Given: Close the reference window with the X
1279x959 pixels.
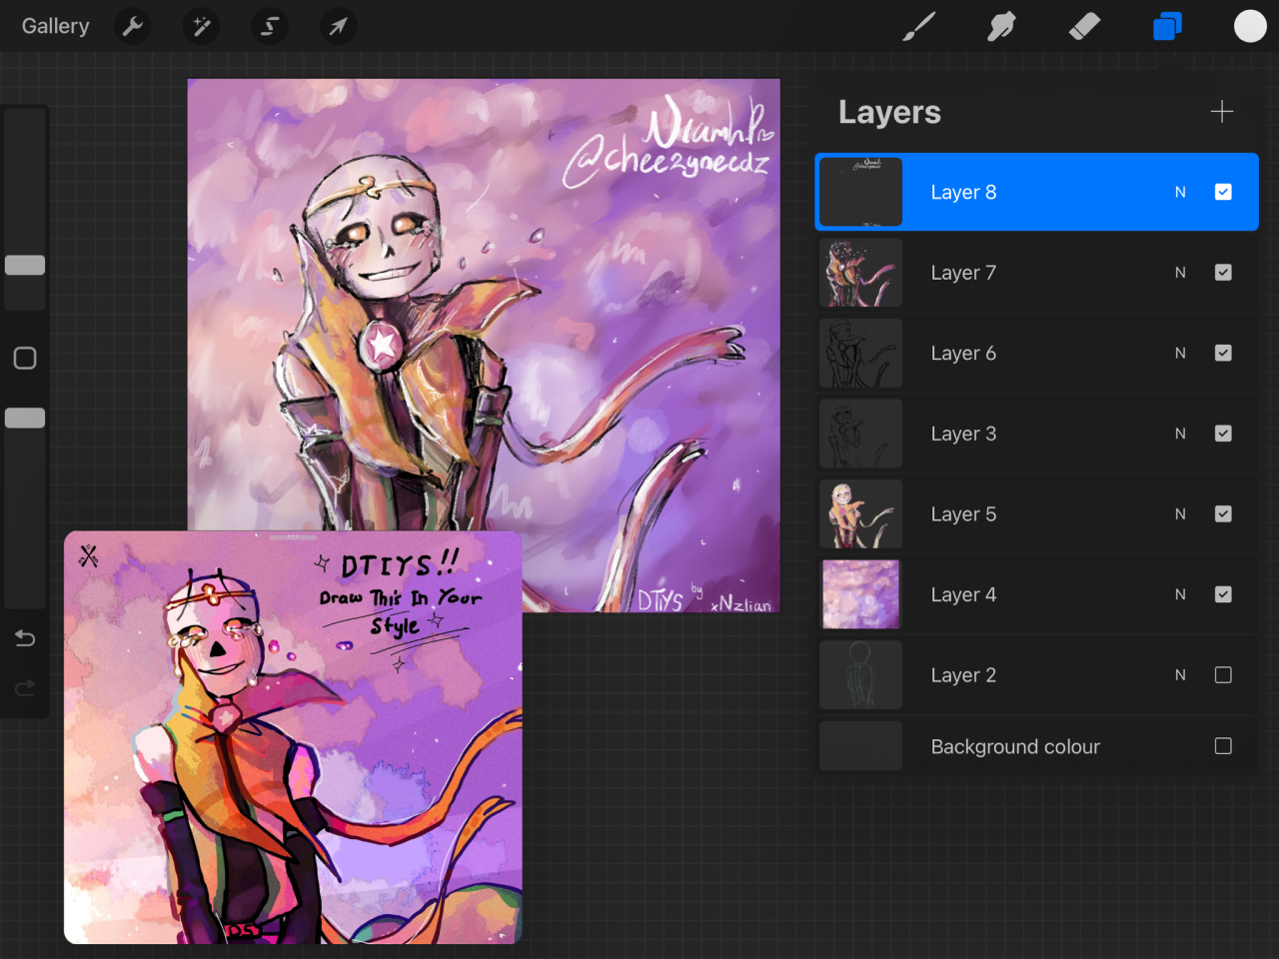Looking at the screenshot, I should (x=88, y=555).
